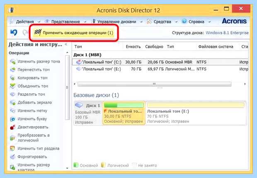
Task: Open Windows 8.1 Enterprise disk structure link
Action: click(x=227, y=33)
